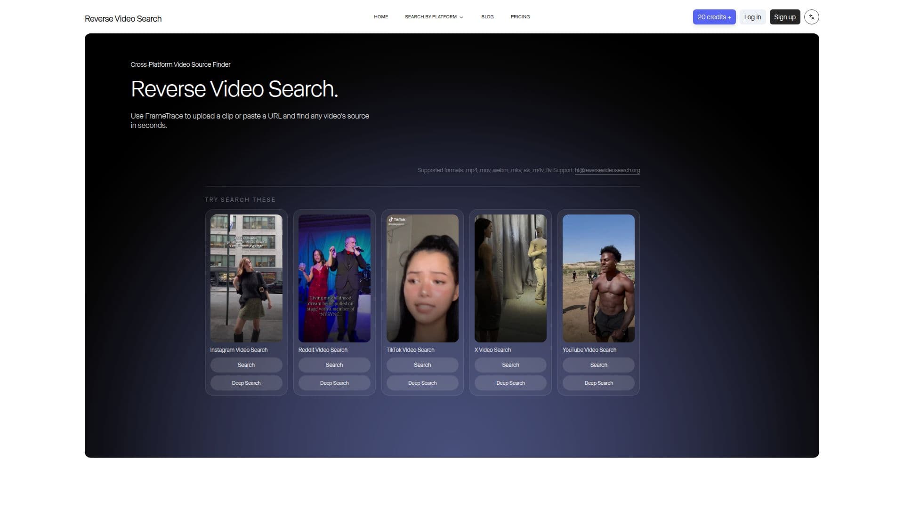
Task: Click Deep Search under TikTok Video Search
Action: [422, 383]
